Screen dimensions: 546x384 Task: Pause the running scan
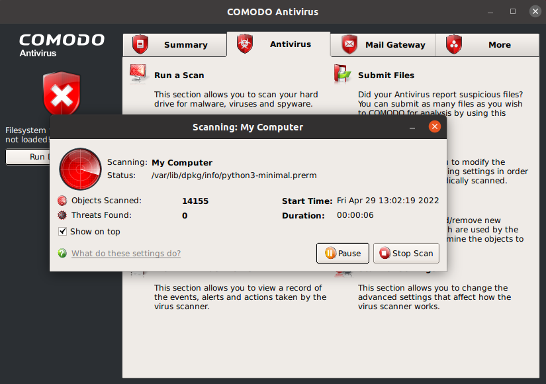click(342, 253)
